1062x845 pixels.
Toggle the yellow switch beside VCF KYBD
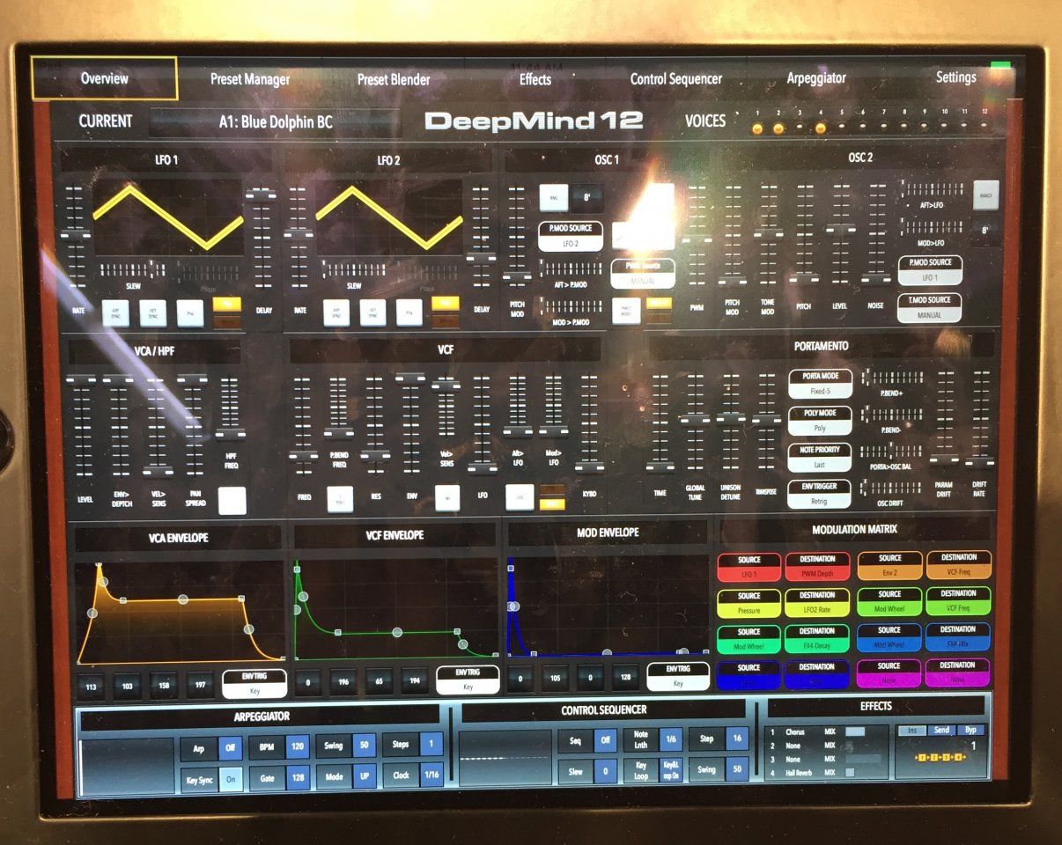point(552,504)
